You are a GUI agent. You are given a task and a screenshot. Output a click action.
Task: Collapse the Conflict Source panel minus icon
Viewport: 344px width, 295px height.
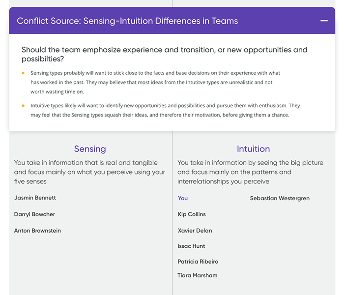pos(324,21)
